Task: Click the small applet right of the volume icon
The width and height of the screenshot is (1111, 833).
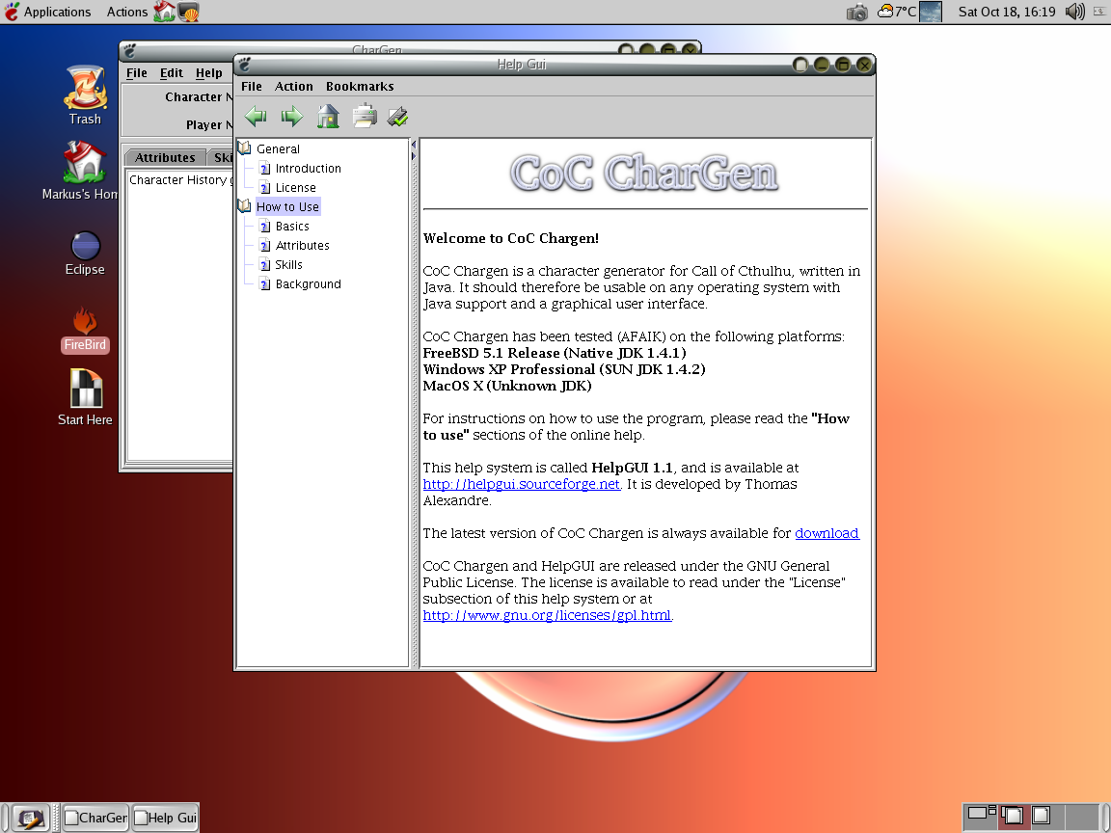Action: (x=1099, y=12)
